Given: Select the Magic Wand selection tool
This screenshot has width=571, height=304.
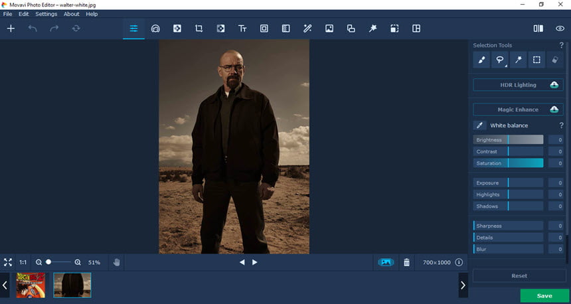Looking at the screenshot, I should (518, 60).
